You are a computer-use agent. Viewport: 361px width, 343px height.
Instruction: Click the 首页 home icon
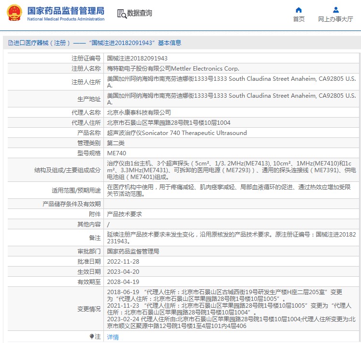299,10
